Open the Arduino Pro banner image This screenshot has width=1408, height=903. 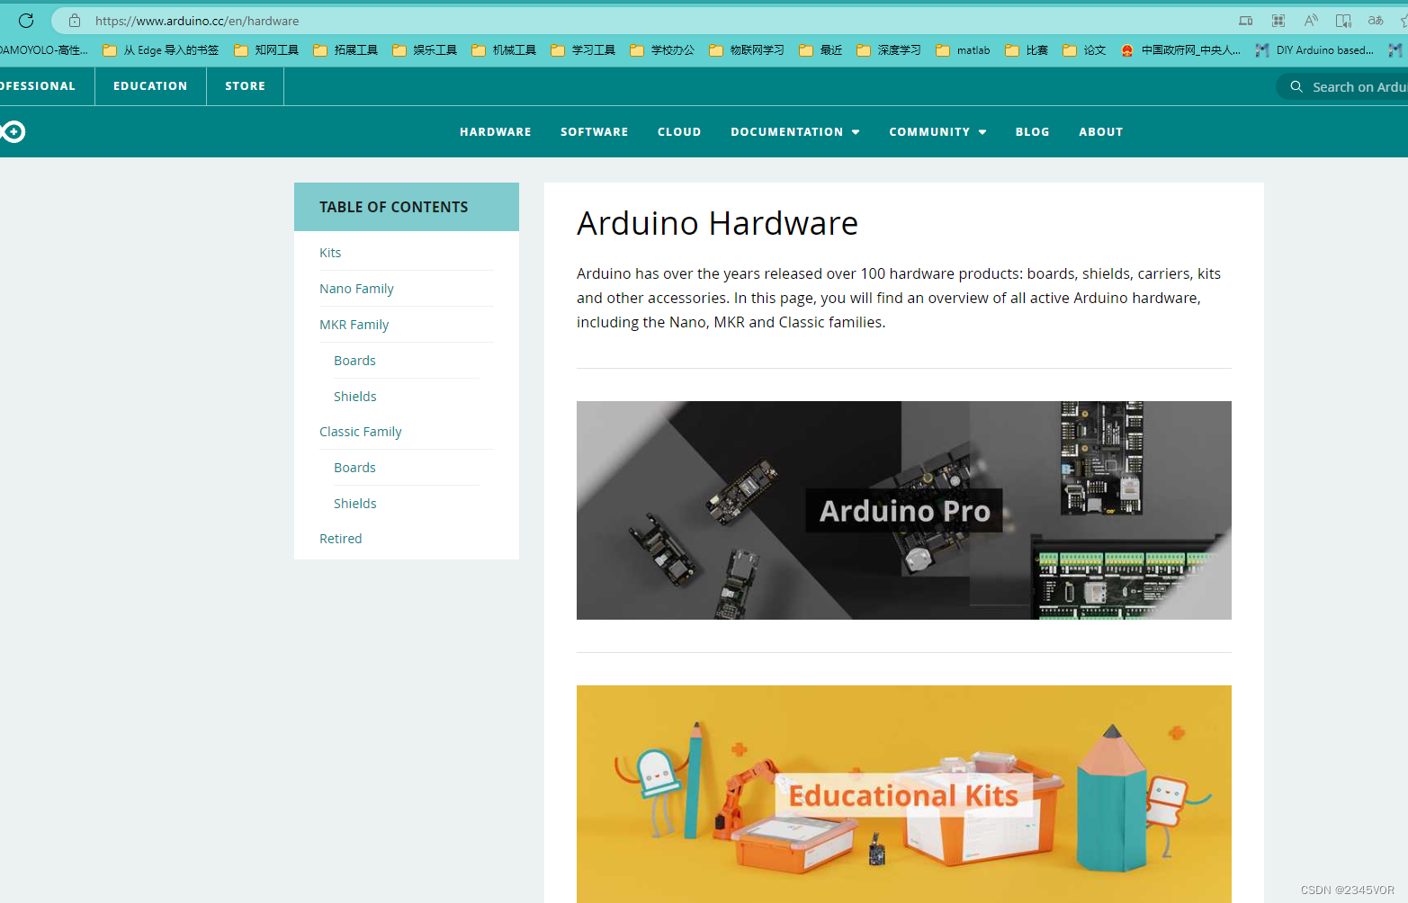tap(904, 510)
